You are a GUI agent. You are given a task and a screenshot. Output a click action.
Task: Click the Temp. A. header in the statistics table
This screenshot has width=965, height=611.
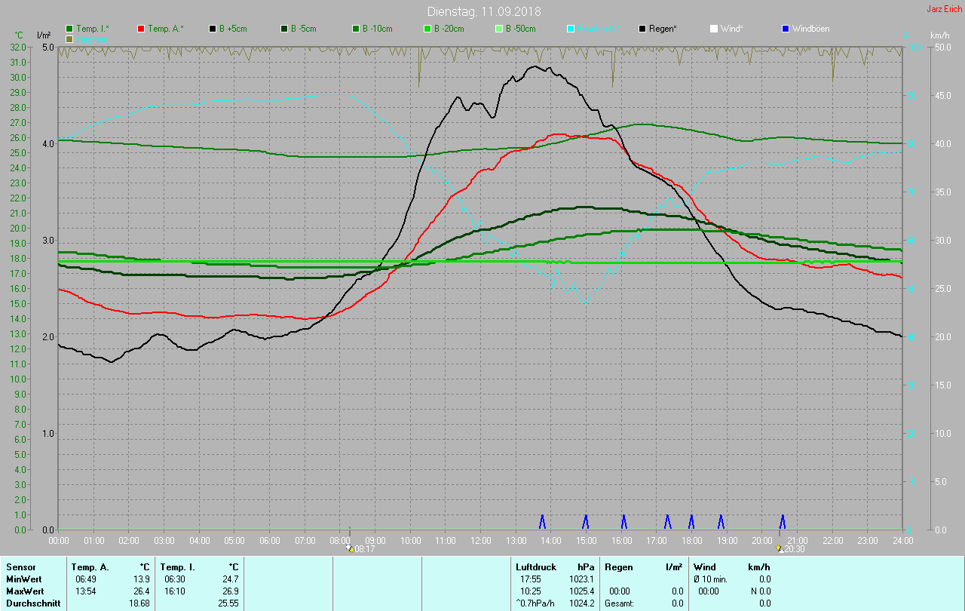click(90, 566)
